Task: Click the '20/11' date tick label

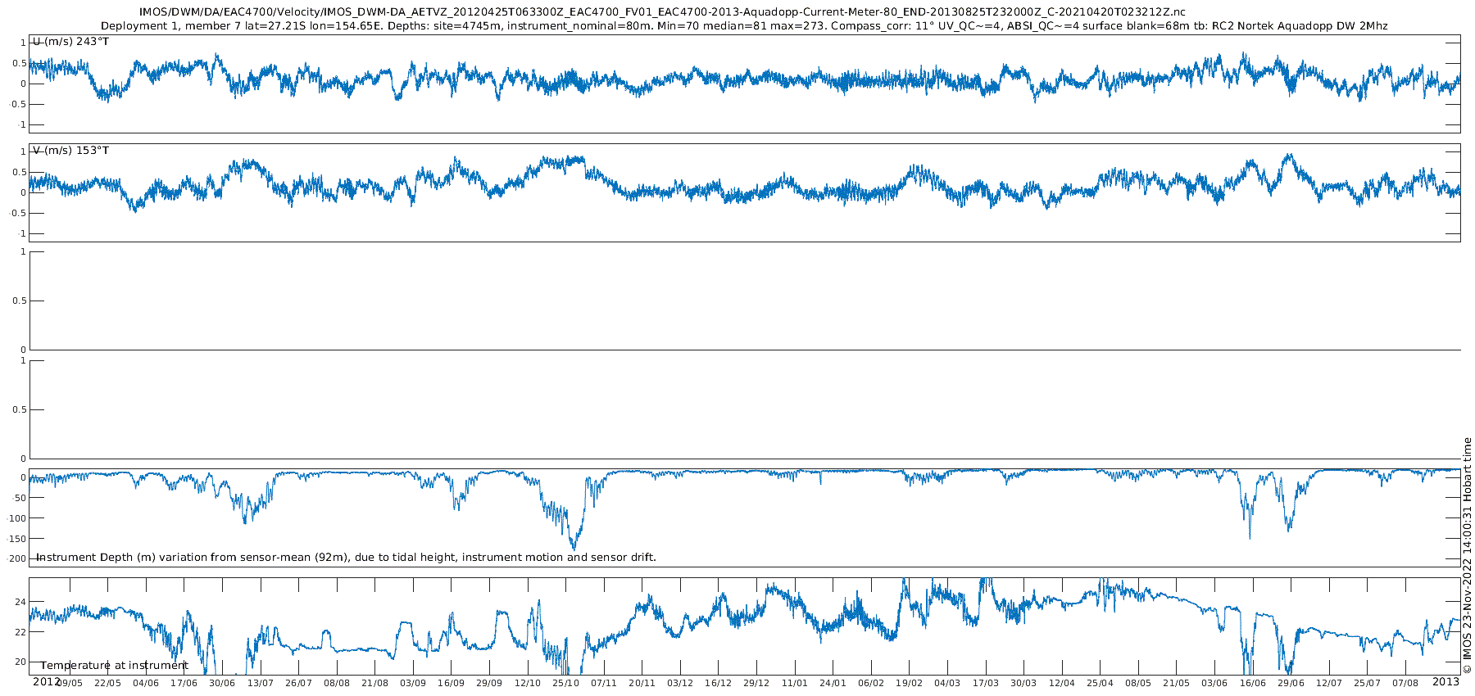Action: 642,683
